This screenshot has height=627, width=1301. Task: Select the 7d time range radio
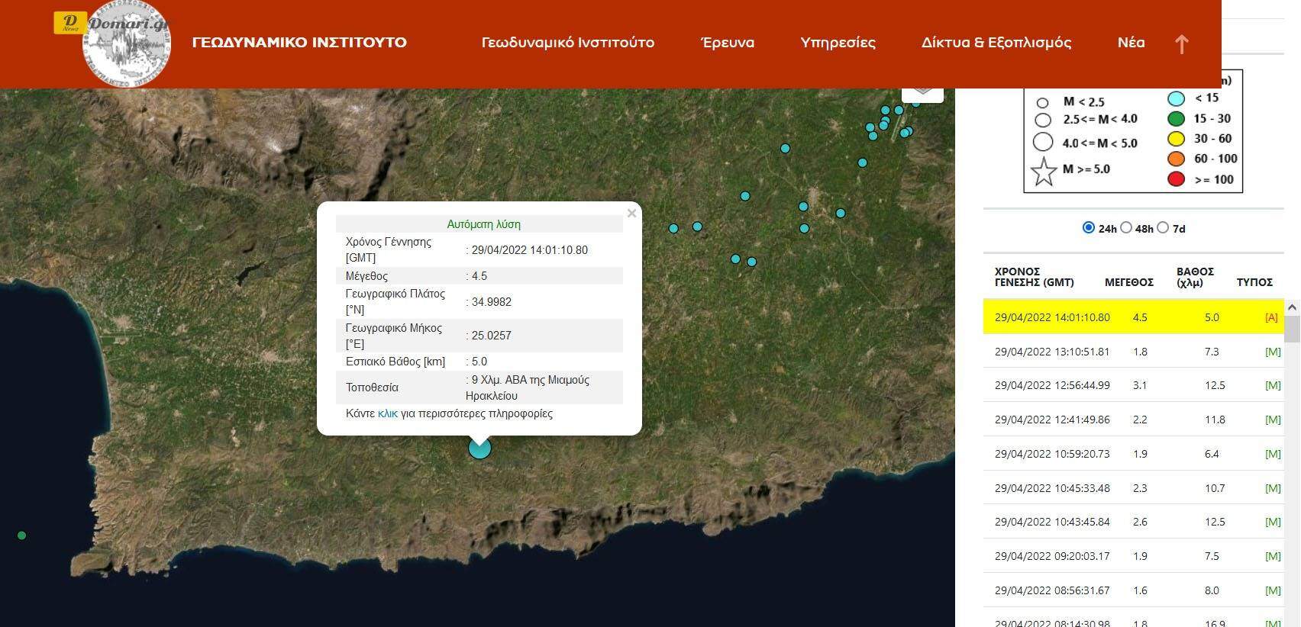point(1163,228)
